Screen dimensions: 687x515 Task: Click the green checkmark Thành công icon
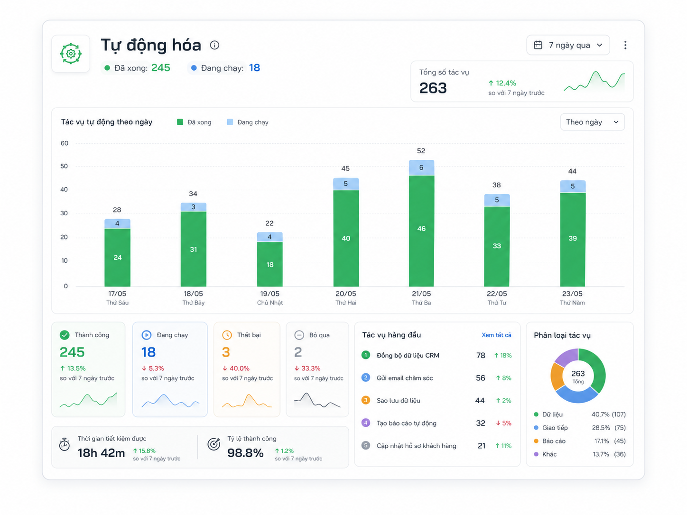65,335
